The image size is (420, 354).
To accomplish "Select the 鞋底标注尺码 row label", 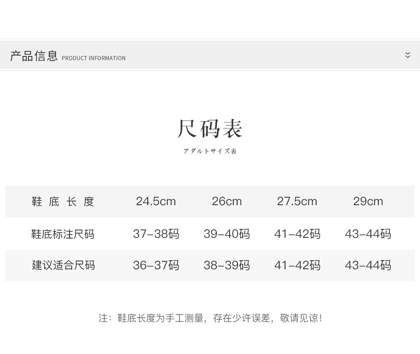I will (63, 234).
